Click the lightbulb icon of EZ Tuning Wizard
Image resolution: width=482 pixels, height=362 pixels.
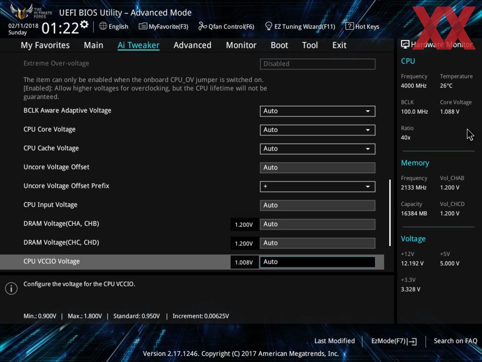click(269, 26)
